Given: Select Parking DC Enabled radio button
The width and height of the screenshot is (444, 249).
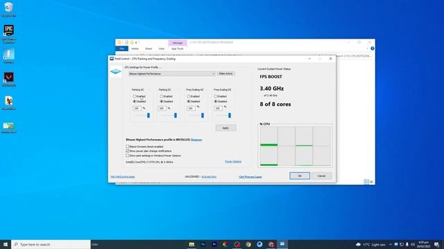Looking at the screenshot, I should (162, 96).
